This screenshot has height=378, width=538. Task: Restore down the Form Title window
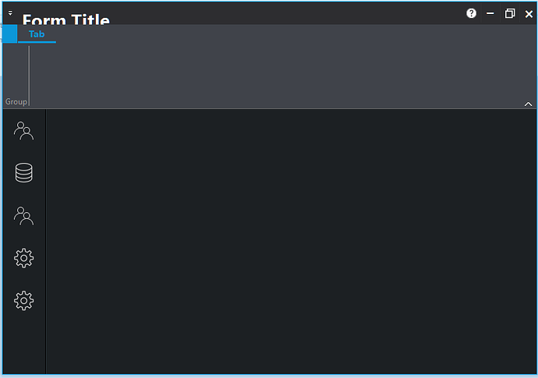pos(509,13)
